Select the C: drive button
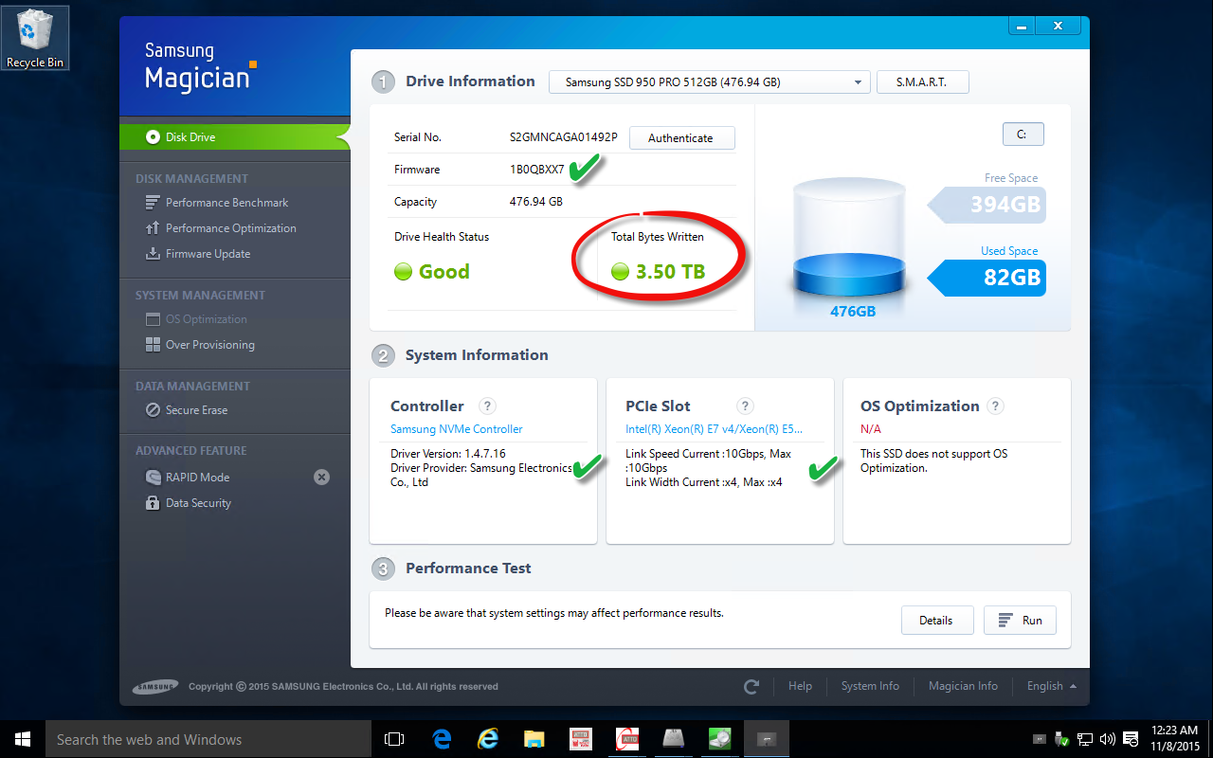The height and width of the screenshot is (758, 1213). tap(1023, 135)
